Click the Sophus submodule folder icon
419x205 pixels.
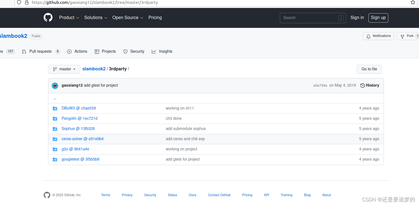coord(55,129)
